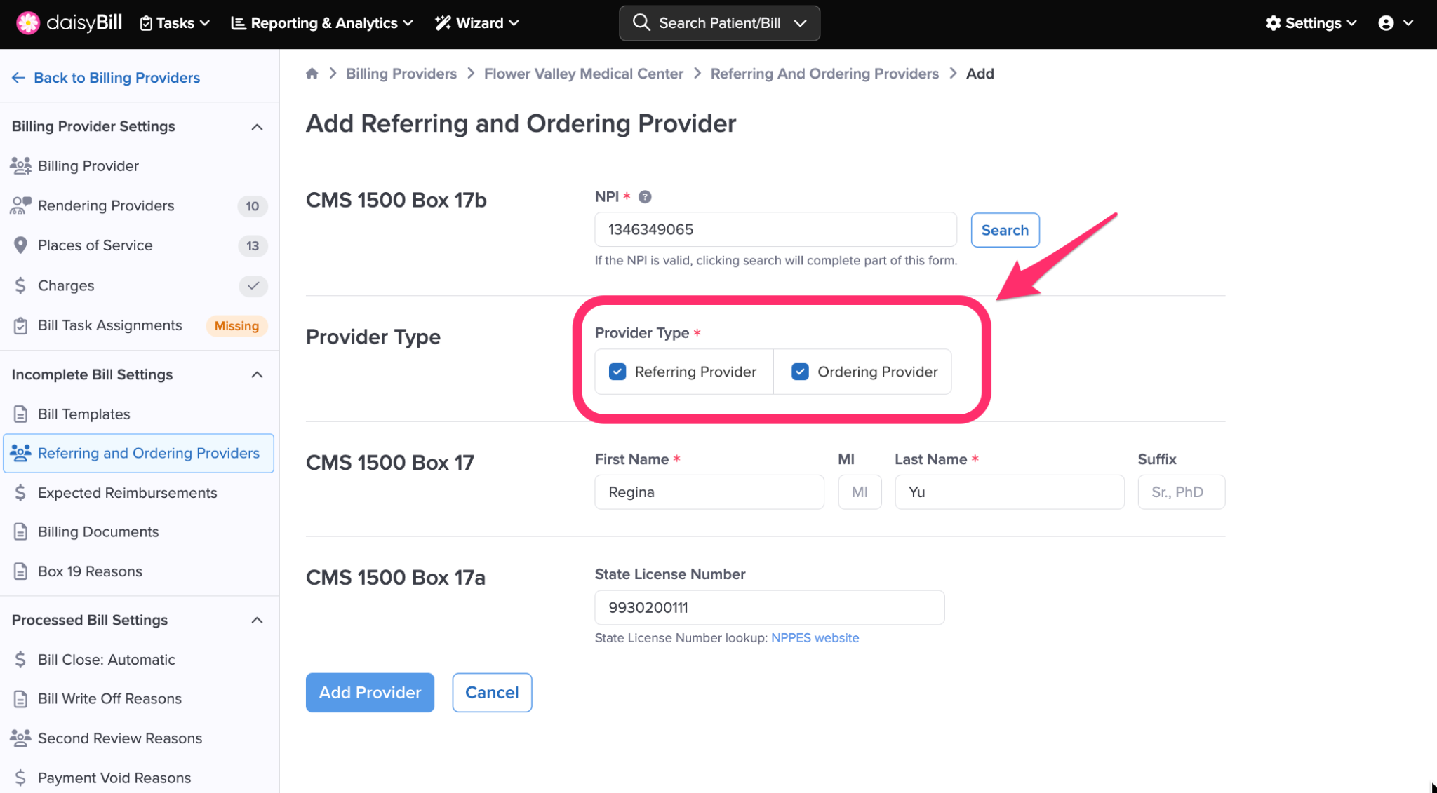Uncheck the Referring Provider checkbox
This screenshot has width=1437, height=793.
click(617, 372)
